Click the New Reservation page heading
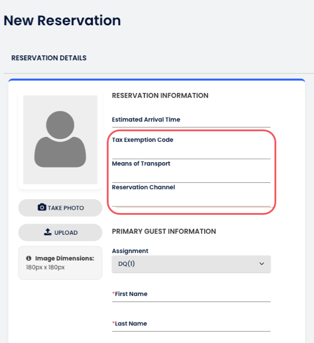This screenshot has width=314, height=343. 62,21
